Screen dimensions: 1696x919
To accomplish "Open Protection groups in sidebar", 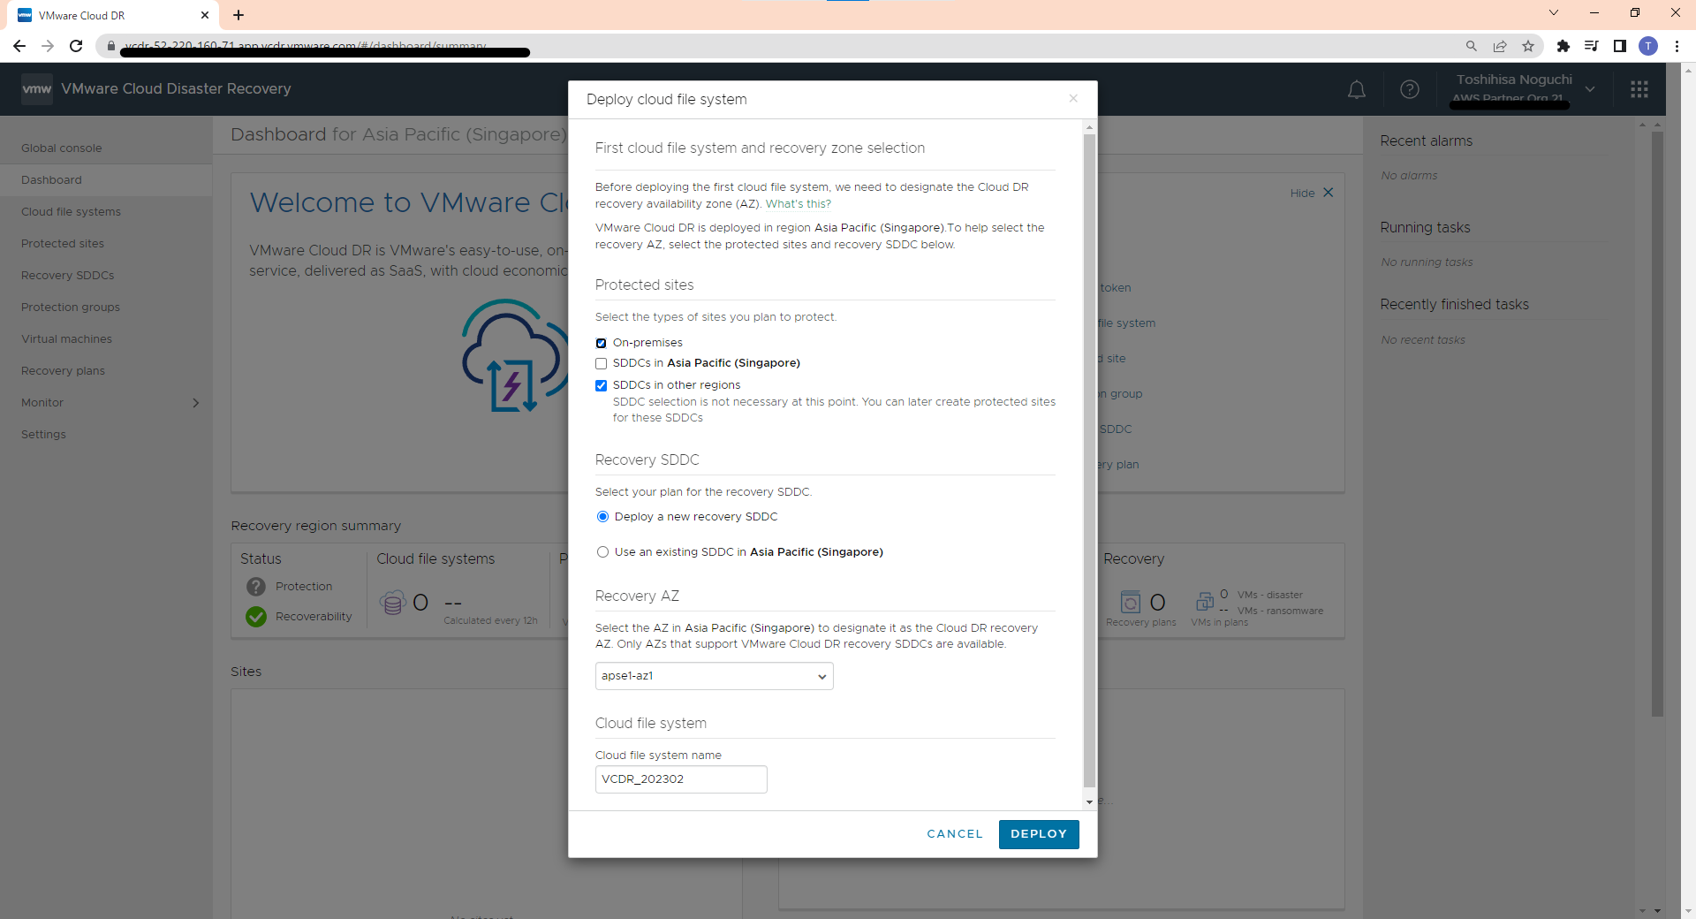I will pyautogui.click(x=71, y=308).
